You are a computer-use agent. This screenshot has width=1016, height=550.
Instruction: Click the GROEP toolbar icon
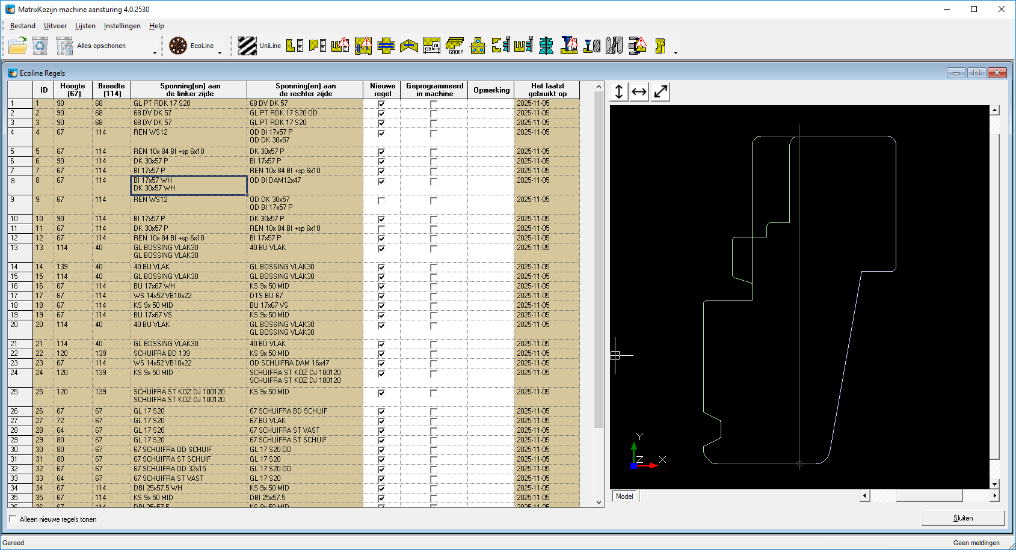(455, 46)
